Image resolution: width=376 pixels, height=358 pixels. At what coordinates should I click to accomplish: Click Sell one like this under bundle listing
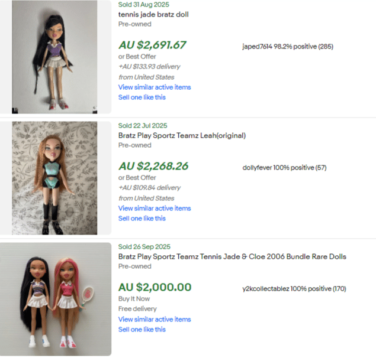coord(142,329)
